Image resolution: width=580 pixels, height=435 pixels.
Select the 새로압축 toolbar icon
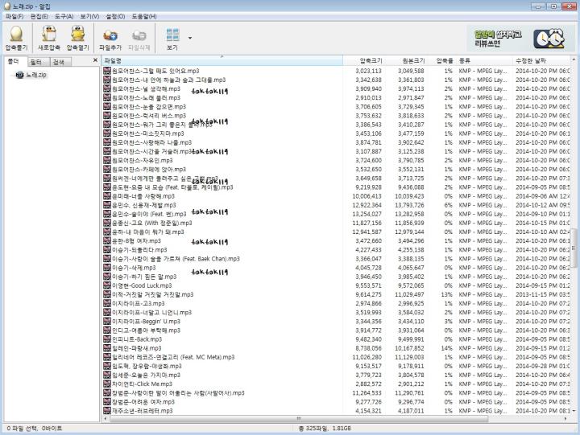49,34
